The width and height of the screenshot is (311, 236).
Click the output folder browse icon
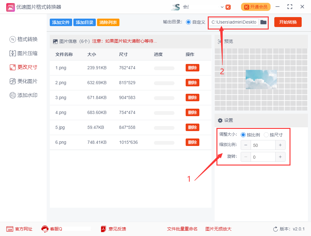click(263, 22)
